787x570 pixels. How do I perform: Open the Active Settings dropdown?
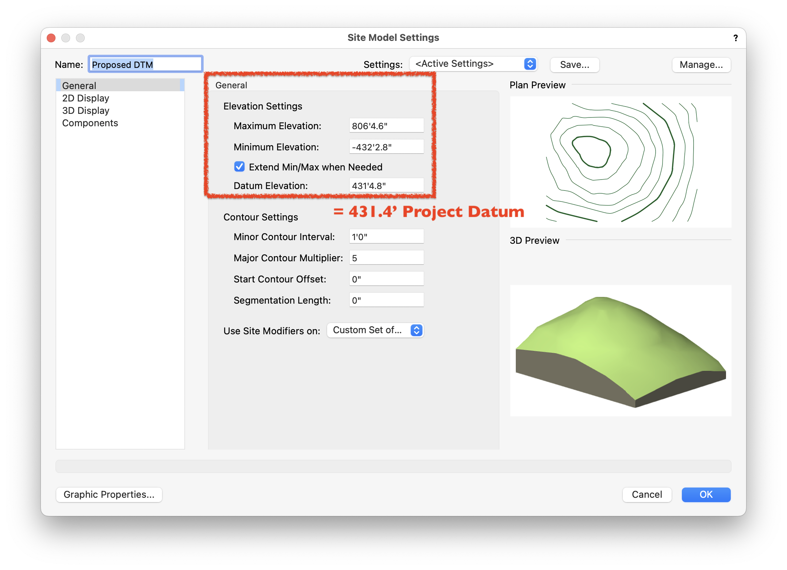[473, 64]
